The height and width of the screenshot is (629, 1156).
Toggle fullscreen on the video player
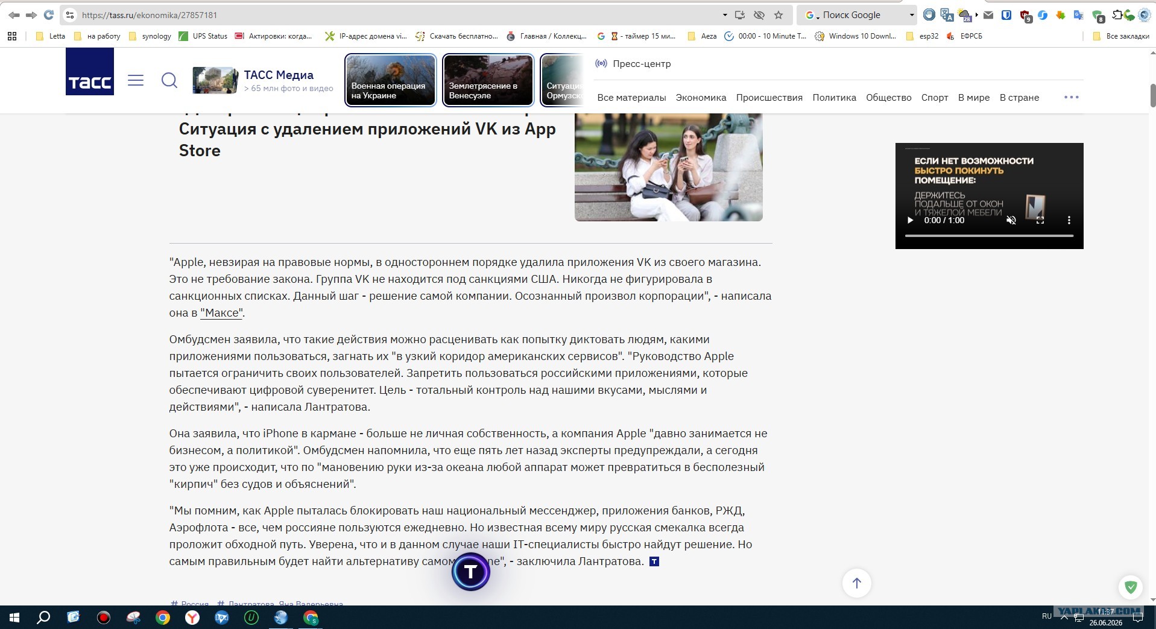1040,220
